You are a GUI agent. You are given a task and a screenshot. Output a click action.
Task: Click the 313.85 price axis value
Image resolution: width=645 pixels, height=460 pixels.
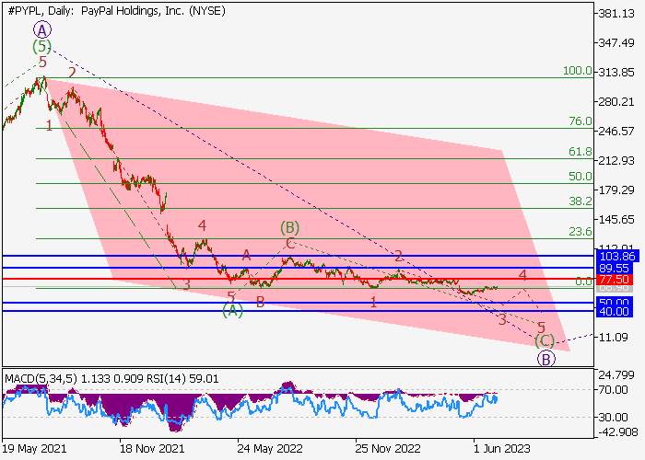(617, 73)
